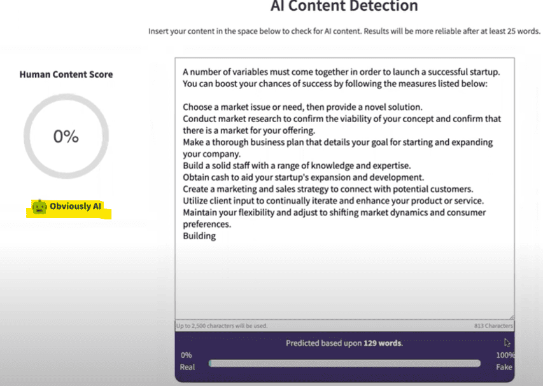
Task: Click the Obviously AI highlighted label
Action: (69, 209)
